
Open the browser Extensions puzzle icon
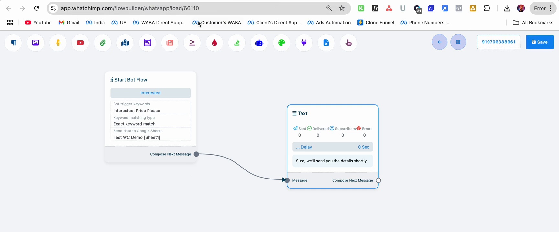(x=487, y=8)
